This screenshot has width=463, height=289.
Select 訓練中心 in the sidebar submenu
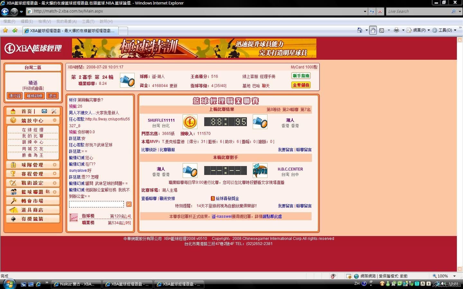click(x=33, y=142)
